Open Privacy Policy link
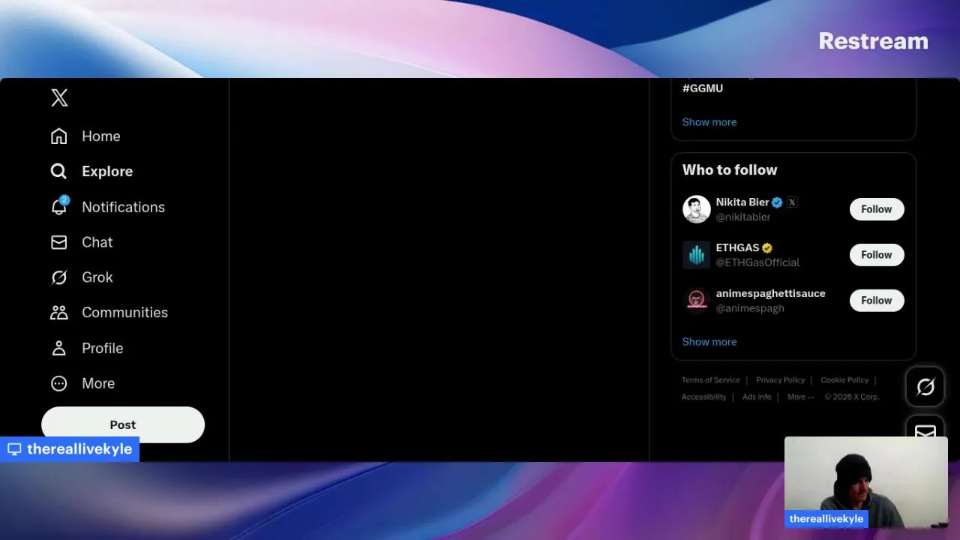This screenshot has width=960, height=540. pos(780,380)
